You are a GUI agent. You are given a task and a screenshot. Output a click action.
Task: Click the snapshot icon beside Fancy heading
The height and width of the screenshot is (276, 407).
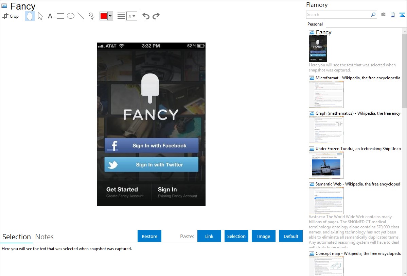point(4,6)
